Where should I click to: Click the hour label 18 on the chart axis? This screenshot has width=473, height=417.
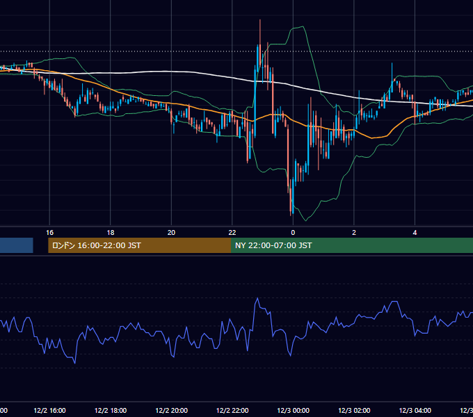pos(111,233)
